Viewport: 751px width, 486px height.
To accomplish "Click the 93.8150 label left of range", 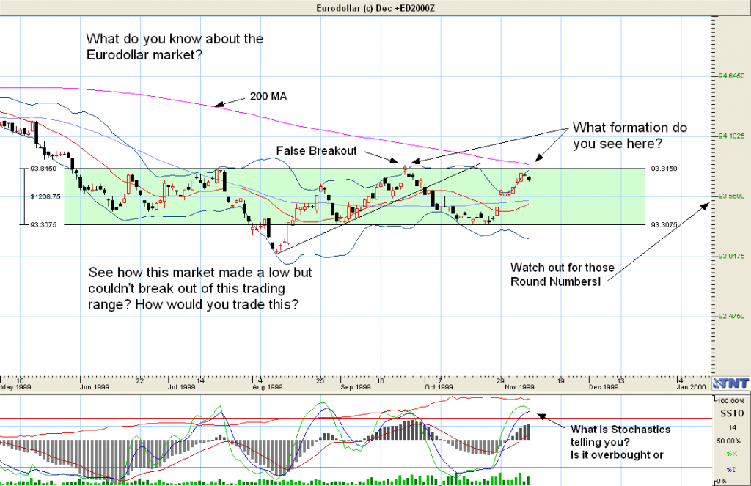I will (43, 169).
